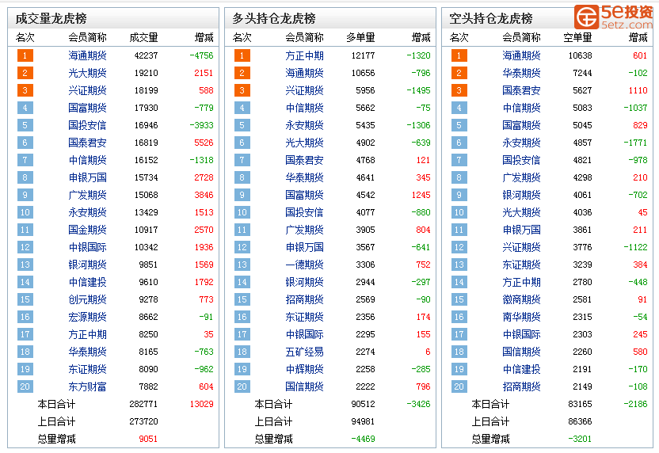Click 申银万国 in the 成交量龙虎榜 table
The width and height of the screenshot is (659, 453).
point(87,177)
